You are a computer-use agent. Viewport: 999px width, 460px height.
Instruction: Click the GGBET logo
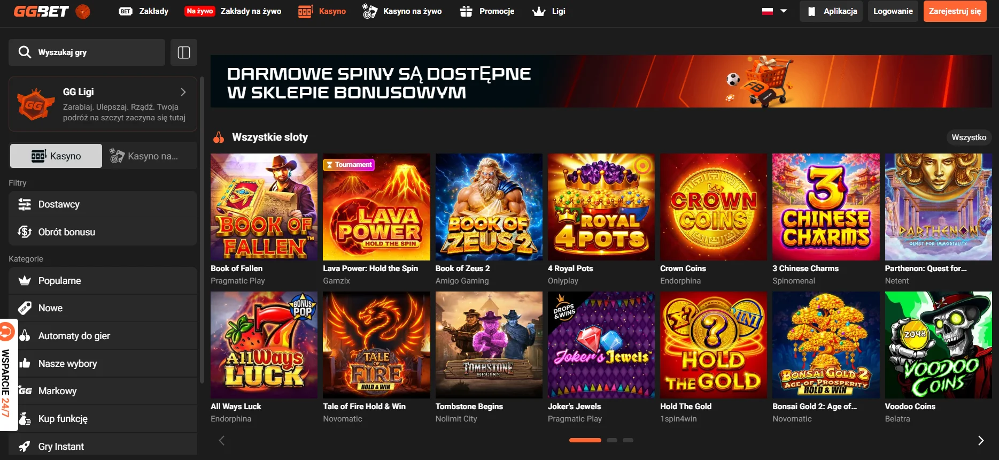click(41, 11)
